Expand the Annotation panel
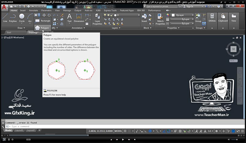Image resolution: width=246 pixels, height=143 pixels. point(78,28)
